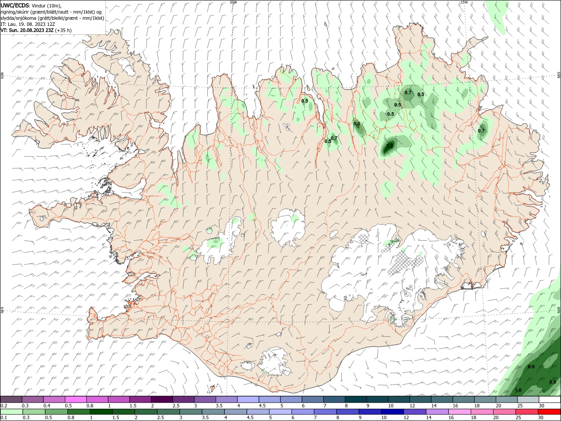561x421 pixels.
Task: Pick the white 30 swatch in upper legend row
Action: pos(550,400)
